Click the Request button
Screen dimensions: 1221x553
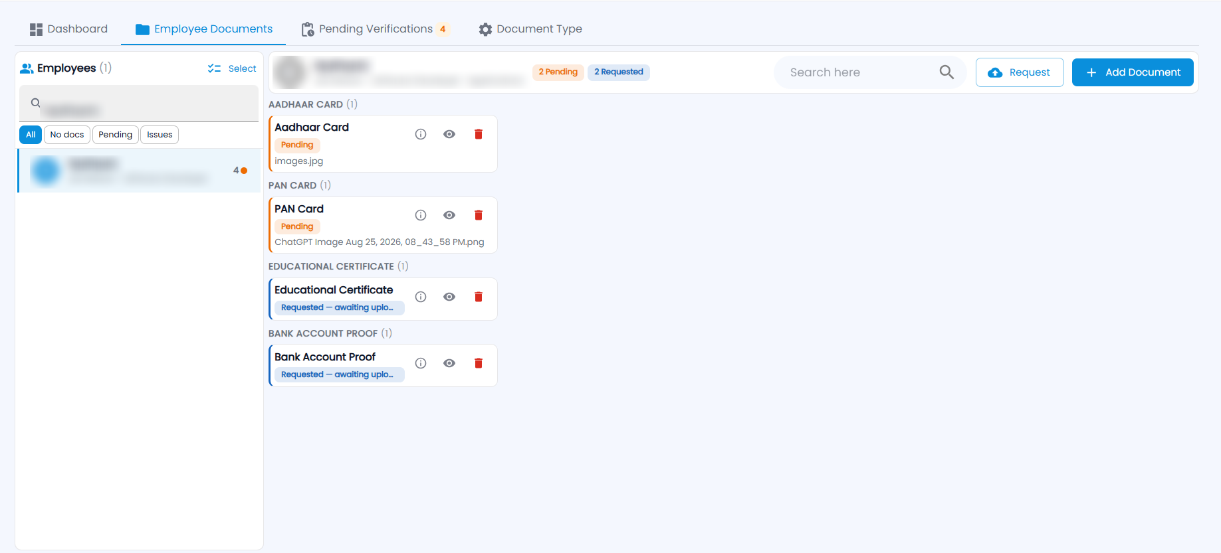click(1020, 72)
